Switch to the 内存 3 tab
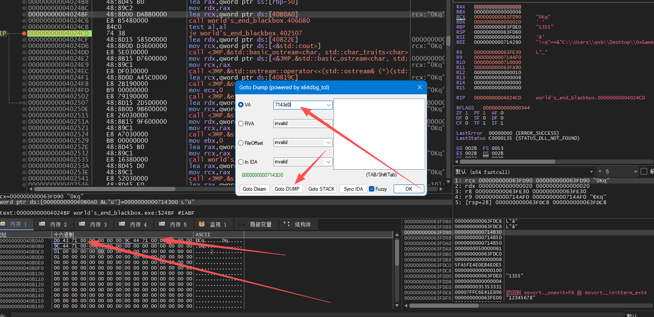Image resolution: width=654 pixels, height=317 pixels. tap(95, 224)
